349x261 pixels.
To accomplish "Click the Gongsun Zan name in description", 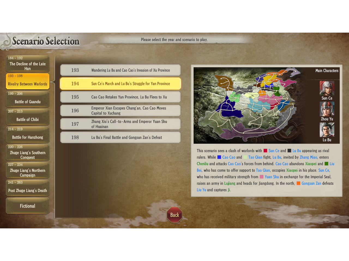I will pos(311,183).
